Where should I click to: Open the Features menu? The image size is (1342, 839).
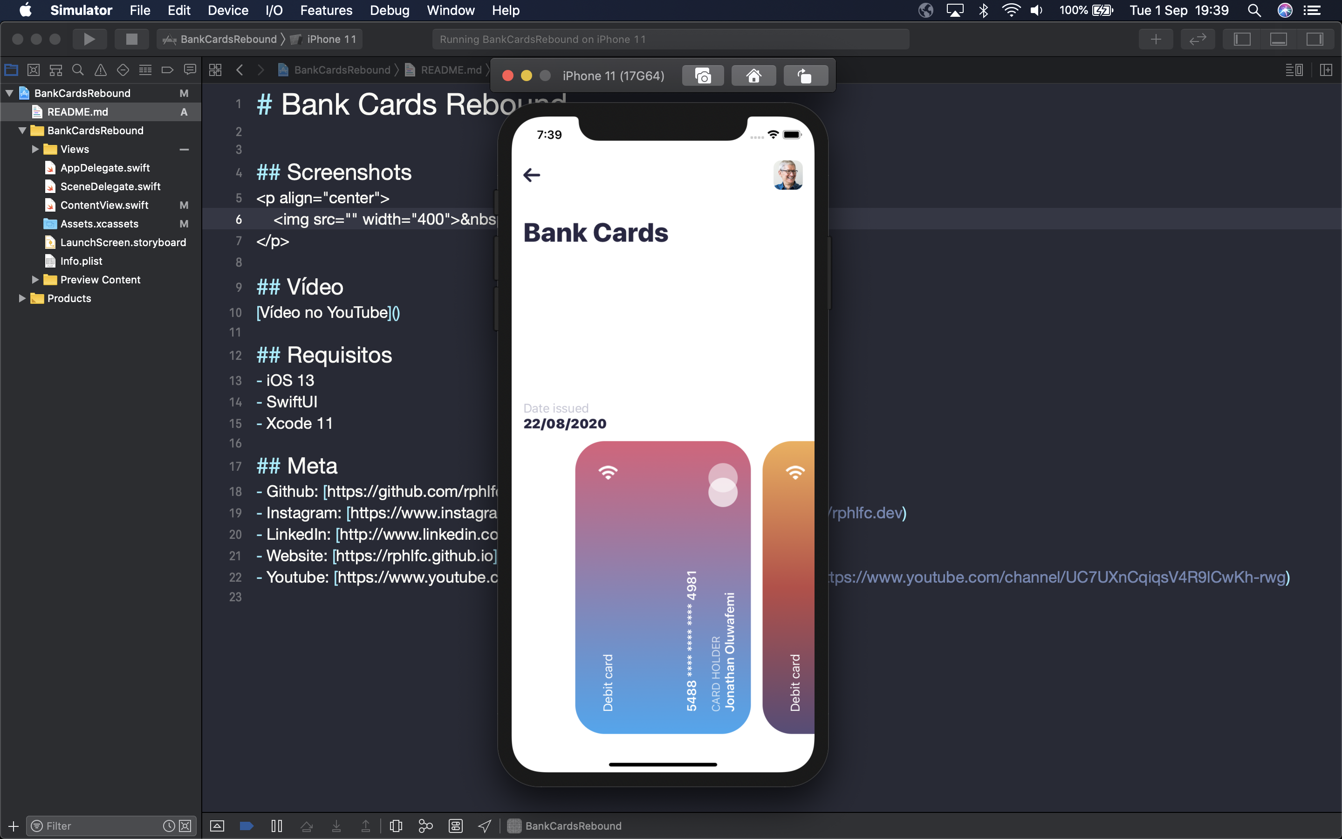click(x=326, y=10)
